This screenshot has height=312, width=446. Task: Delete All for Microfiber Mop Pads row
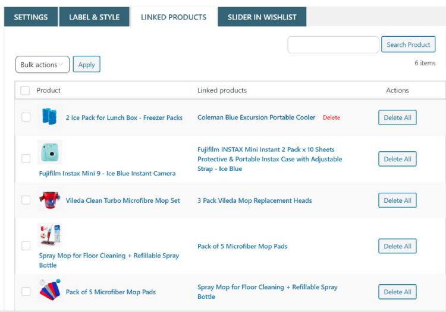coord(397,292)
